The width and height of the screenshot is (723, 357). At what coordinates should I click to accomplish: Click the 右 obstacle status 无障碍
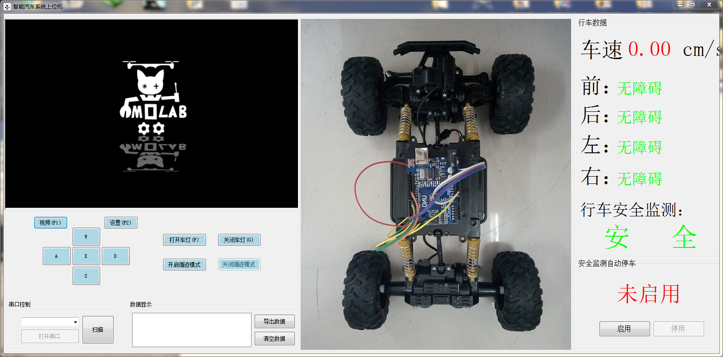pos(640,179)
